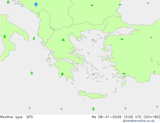Click green shower symbol in the Ionian Sea

click(32, 73)
